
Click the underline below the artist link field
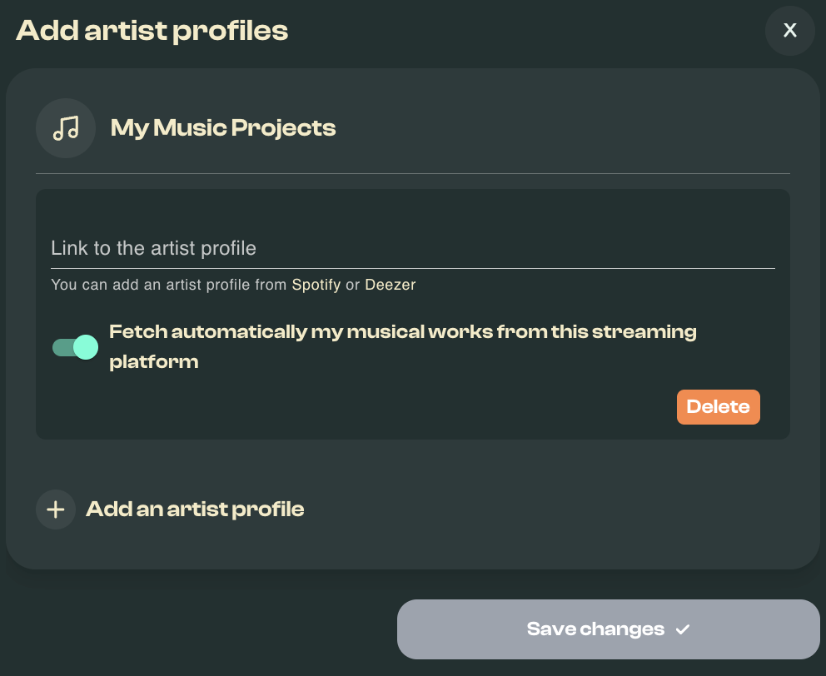tap(412, 268)
